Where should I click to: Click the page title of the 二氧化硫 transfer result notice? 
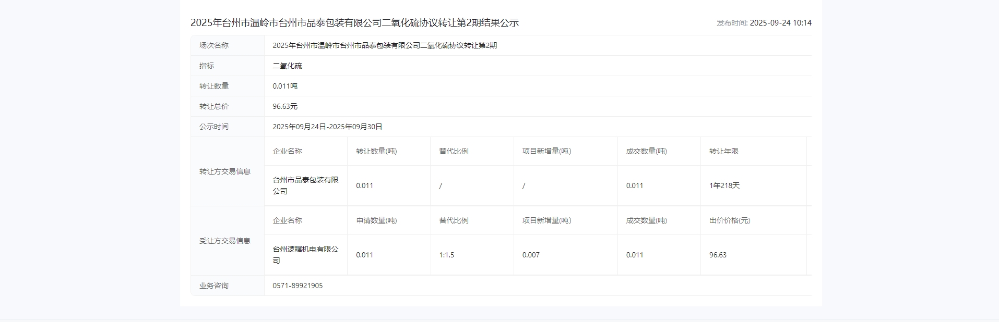(354, 23)
